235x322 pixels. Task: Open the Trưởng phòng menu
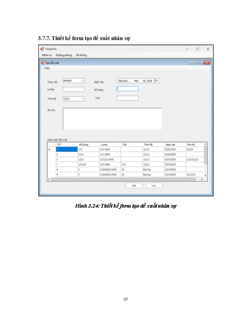coord(63,55)
